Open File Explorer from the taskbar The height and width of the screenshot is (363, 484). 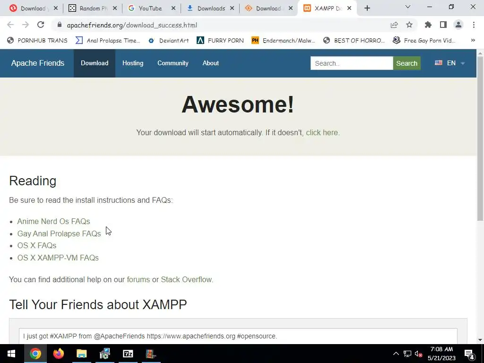tap(81, 354)
